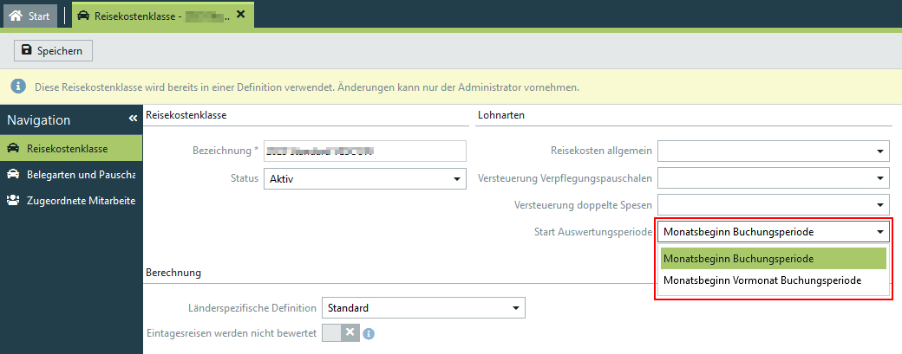Click the car icon on Reisekostenklasse tab
The width and height of the screenshot is (902, 354).
click(83, 15)
